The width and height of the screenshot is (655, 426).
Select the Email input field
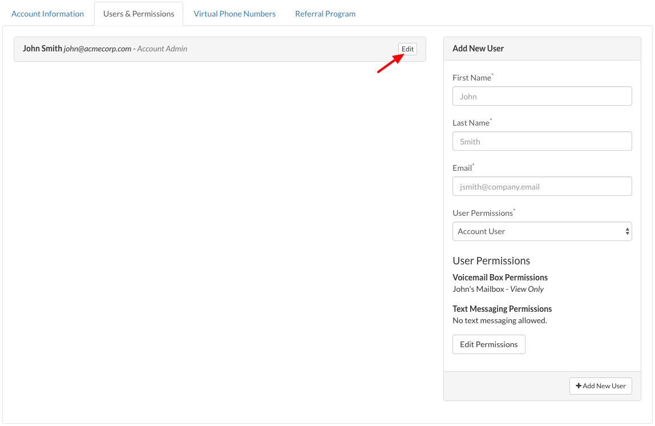point(542,186)
